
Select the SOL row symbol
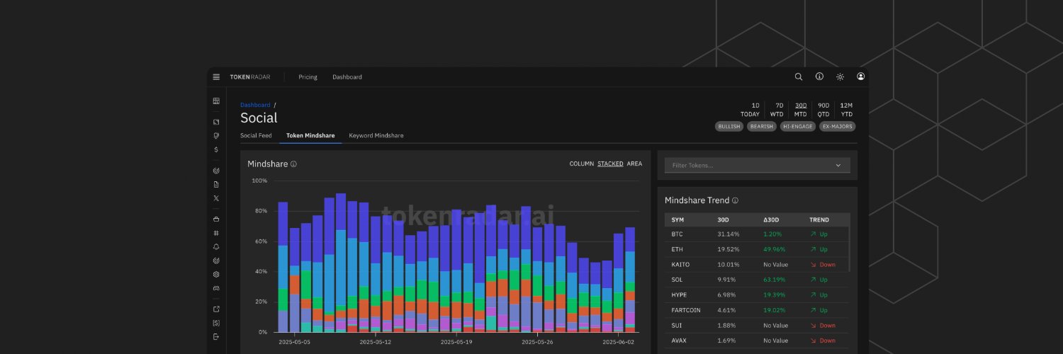(677, 280)
